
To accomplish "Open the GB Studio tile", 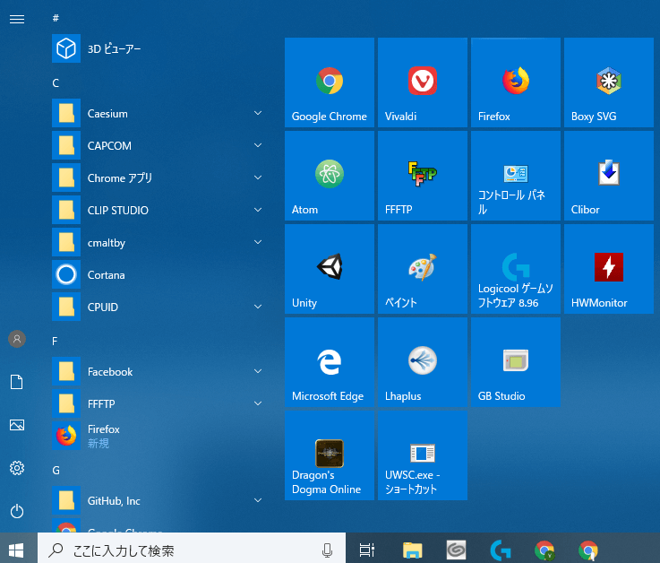I will pos(516,362).
